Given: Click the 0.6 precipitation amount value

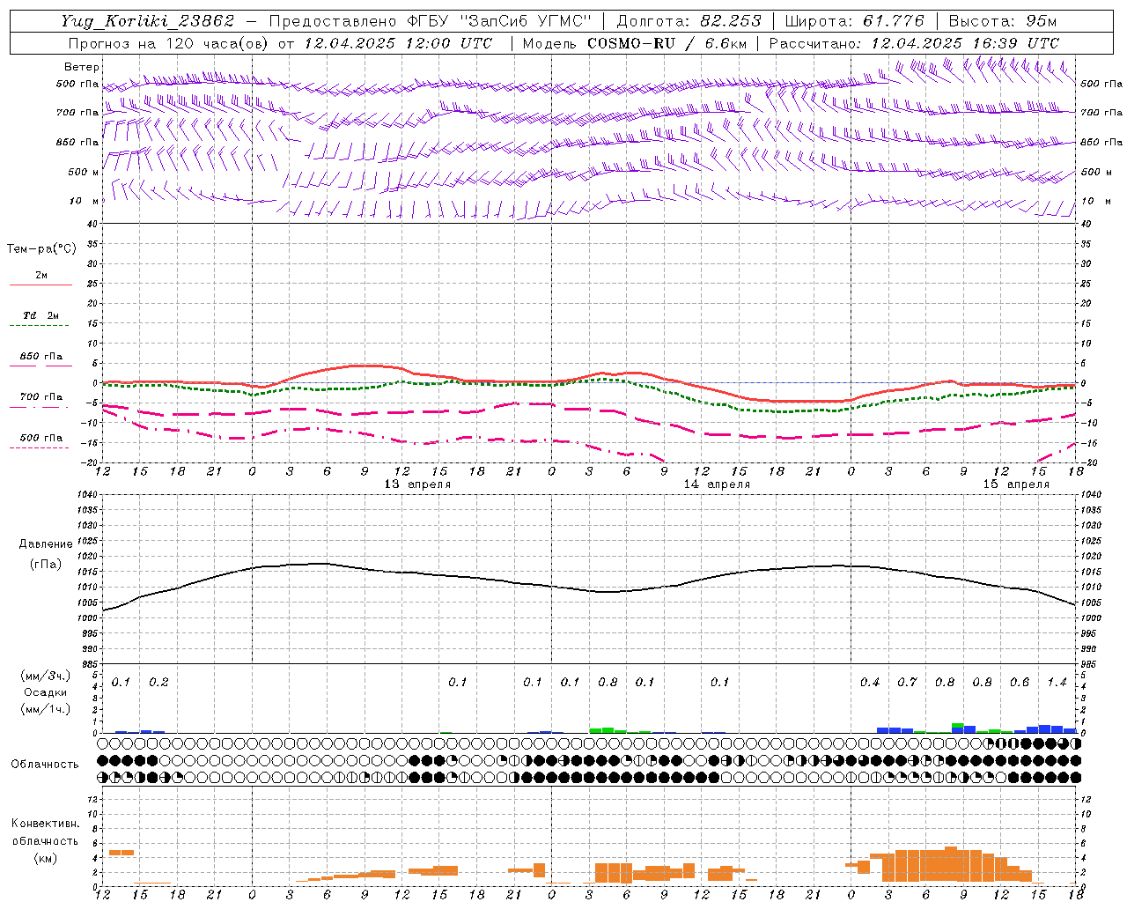Looking at the screenshot, I should [x=1020, y=683].
